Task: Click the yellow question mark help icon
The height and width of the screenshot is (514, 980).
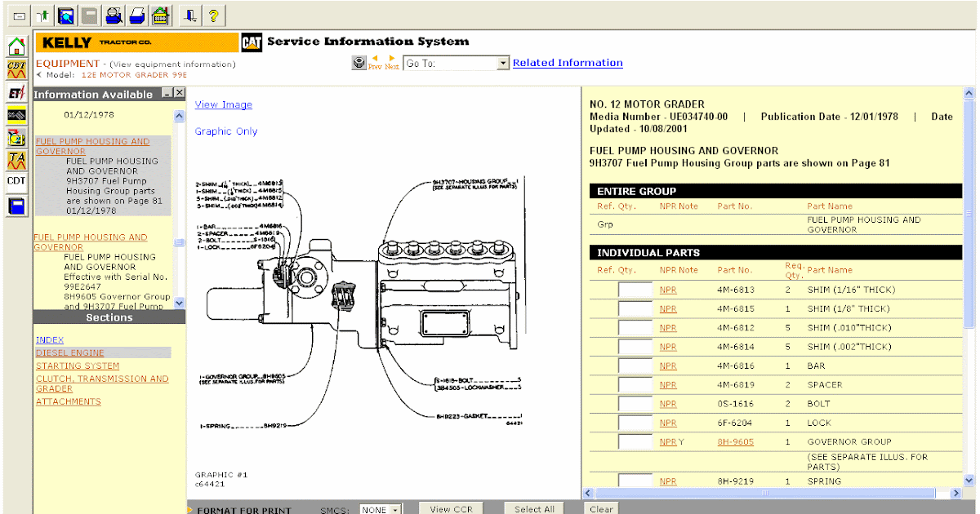Action: (213, 15)
